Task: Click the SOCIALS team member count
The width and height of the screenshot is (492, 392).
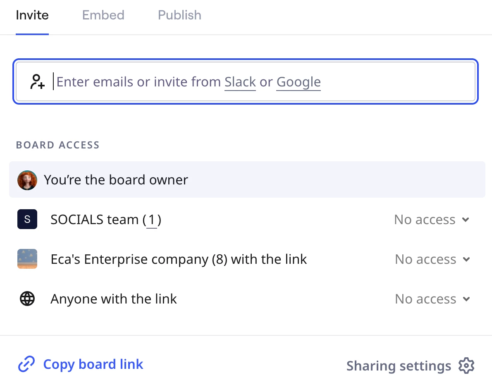Action: 152,220
